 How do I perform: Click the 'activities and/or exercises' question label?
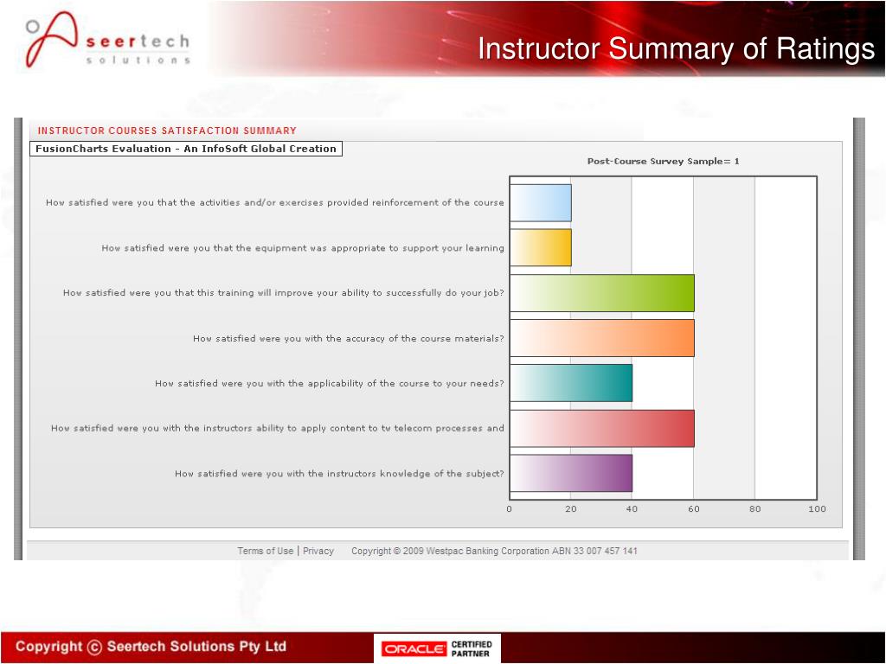274,202
